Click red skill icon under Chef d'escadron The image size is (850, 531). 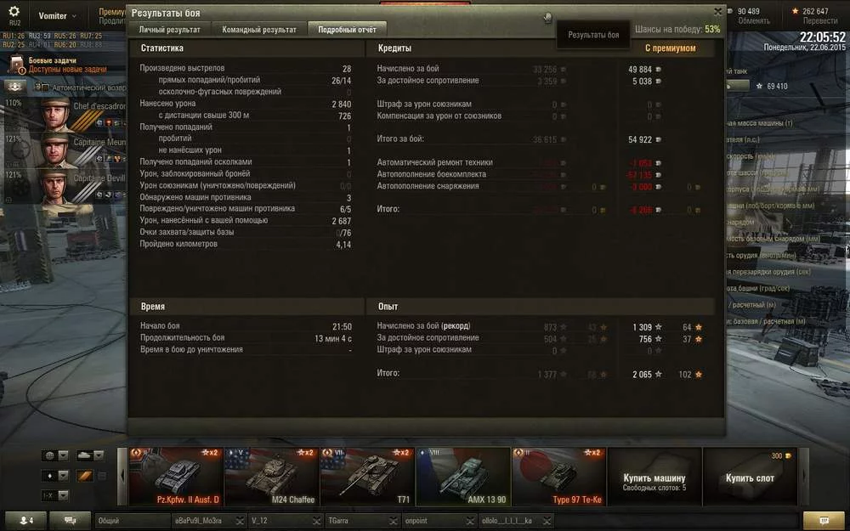coord(108,123)
